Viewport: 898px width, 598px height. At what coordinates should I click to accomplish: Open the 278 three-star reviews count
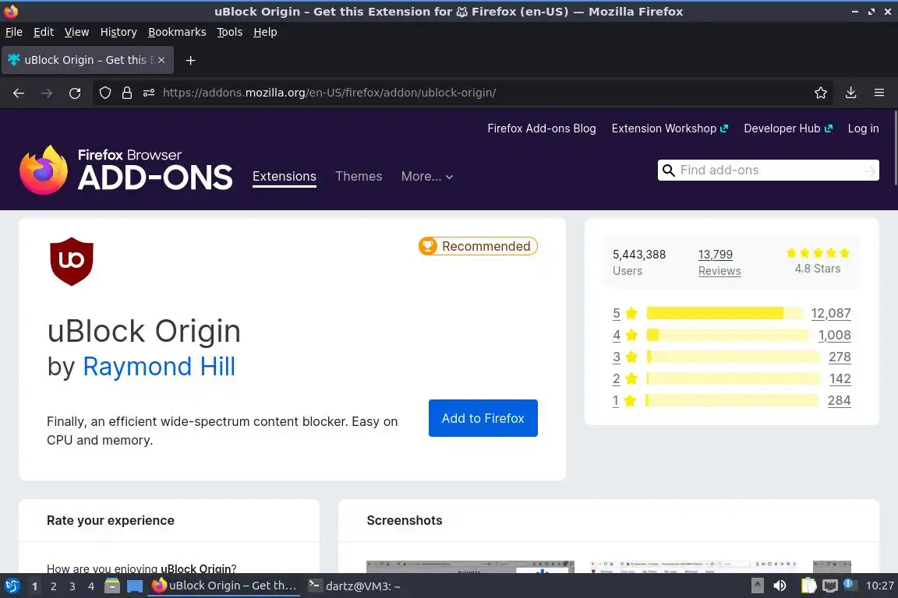click(840, 357)
